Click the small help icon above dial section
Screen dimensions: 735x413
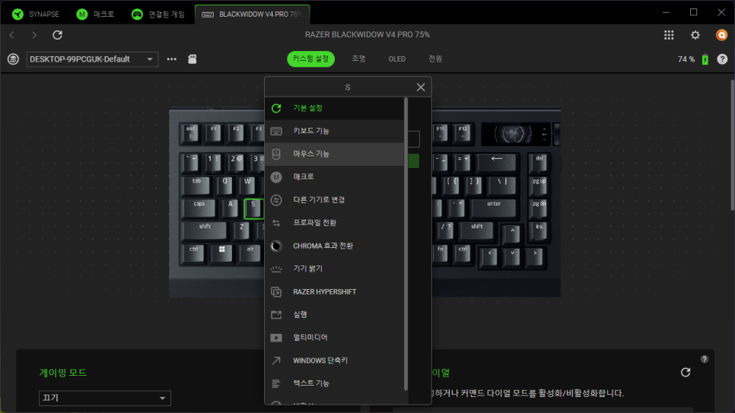click(704, 359)
